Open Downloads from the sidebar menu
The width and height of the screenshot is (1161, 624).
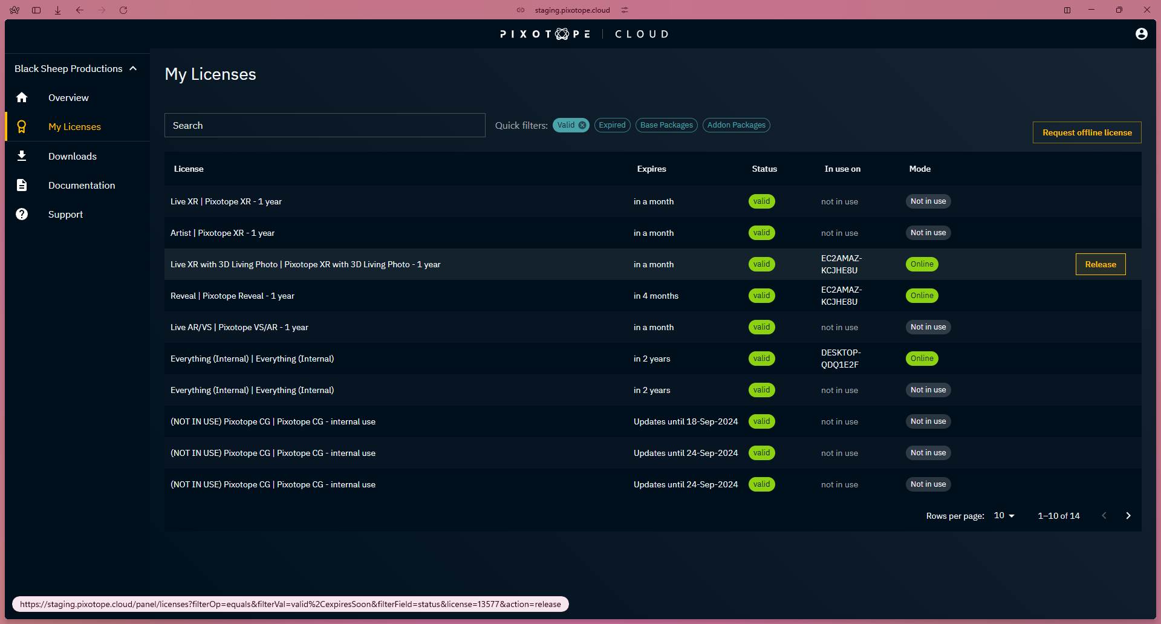(72, 156)
